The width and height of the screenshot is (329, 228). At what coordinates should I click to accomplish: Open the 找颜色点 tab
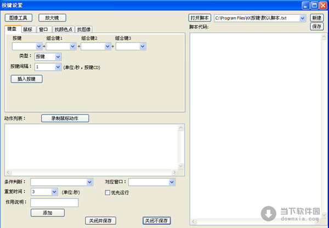[x=63, y=29]
